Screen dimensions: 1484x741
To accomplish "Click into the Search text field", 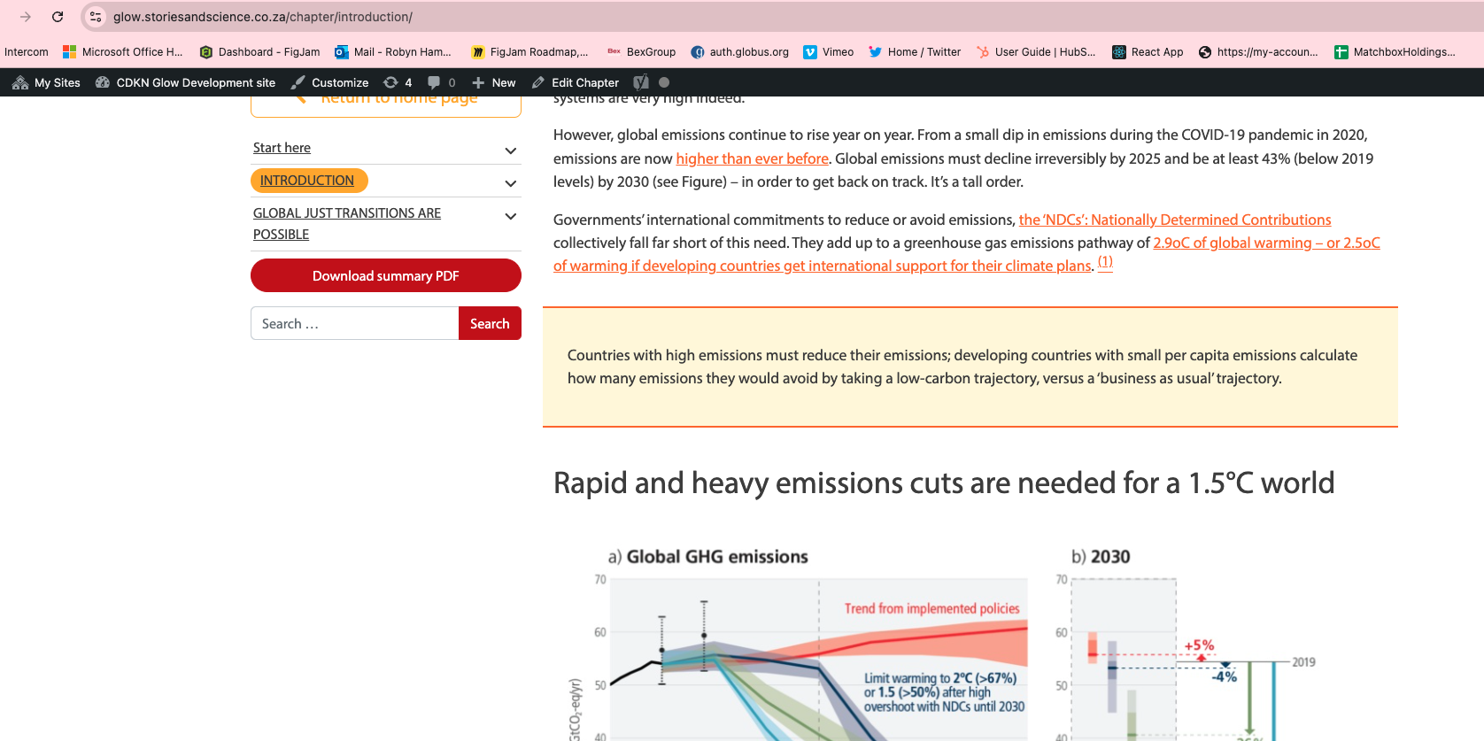I will pos(354,323).
